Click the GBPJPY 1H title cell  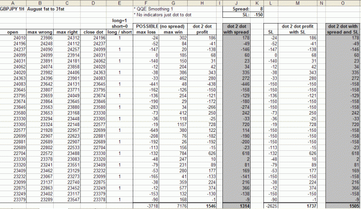tap(13, 9)
